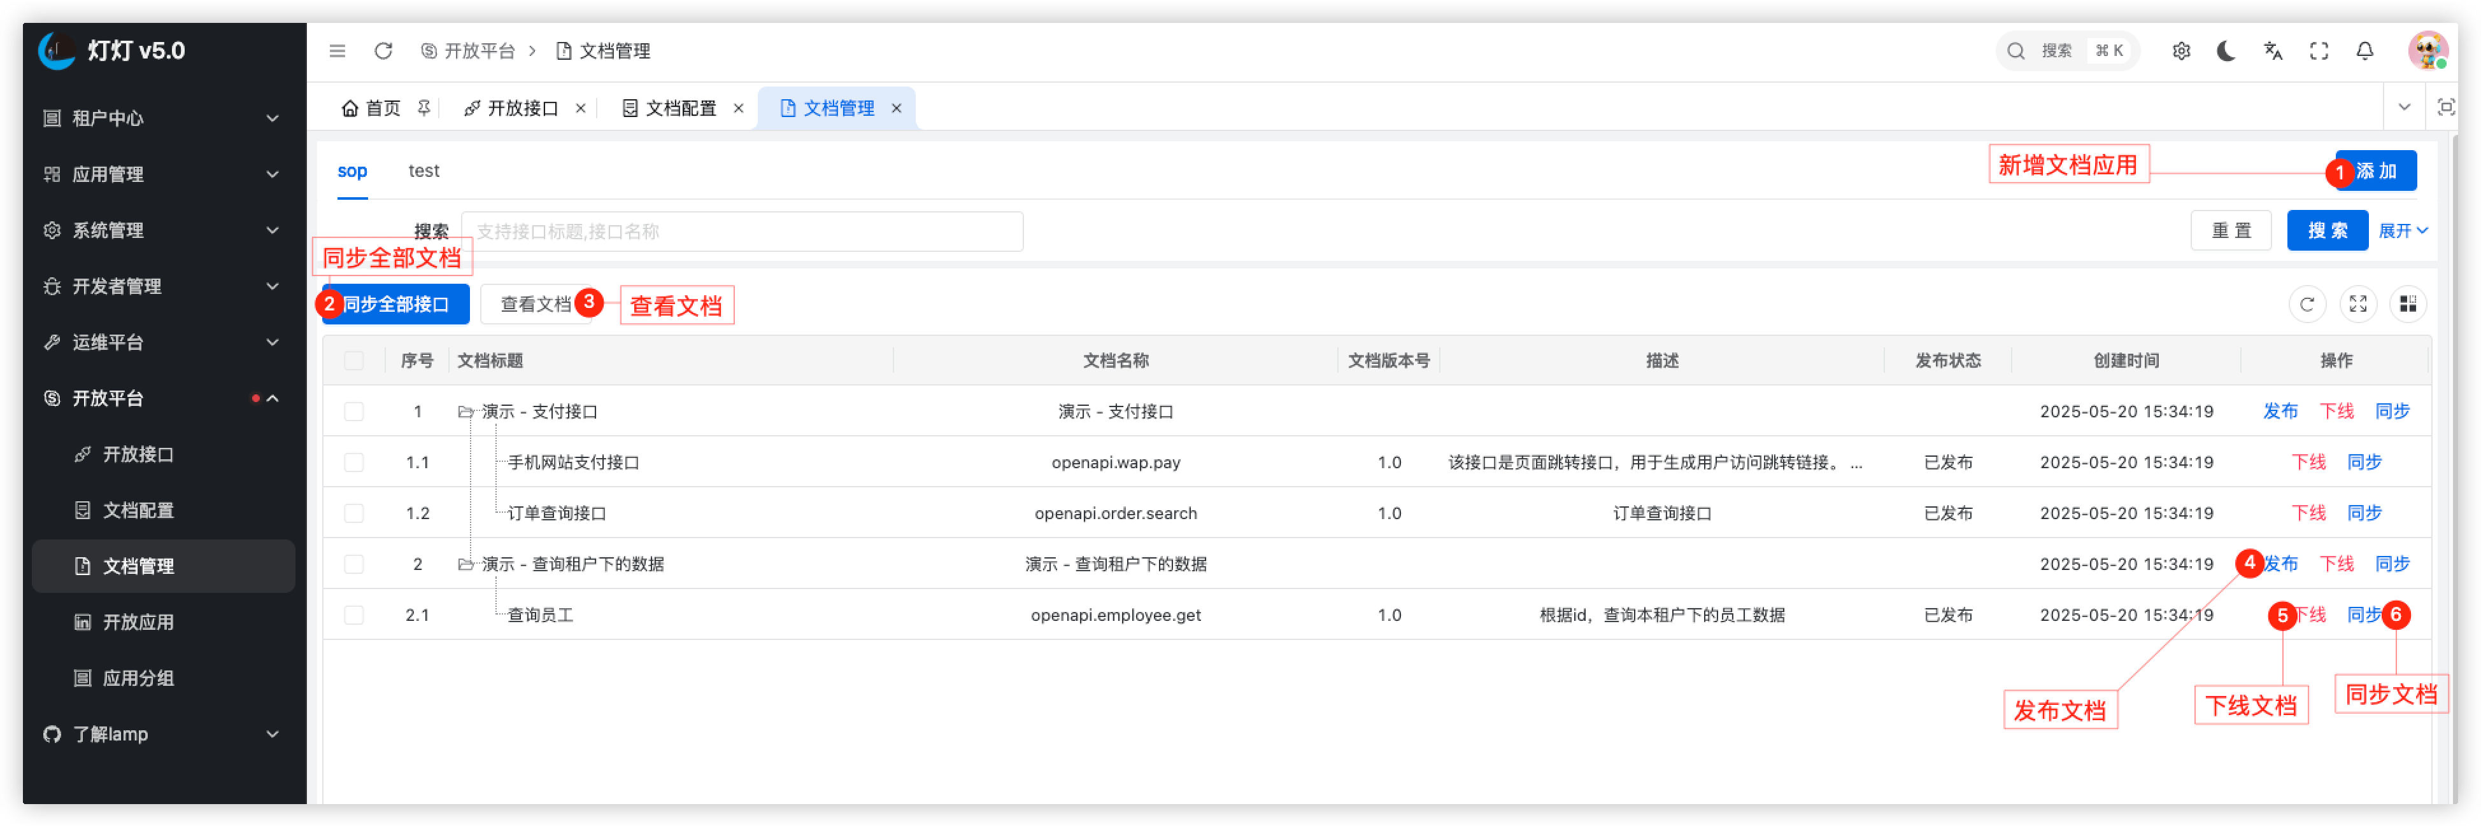Click the page refresh icon in header
This screenshot has height=827, width=2481.
(383, 51)
